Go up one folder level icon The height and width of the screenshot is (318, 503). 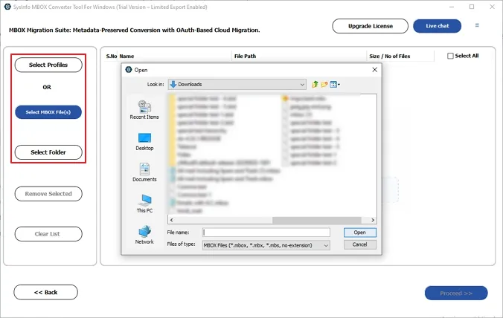(315, 84)
